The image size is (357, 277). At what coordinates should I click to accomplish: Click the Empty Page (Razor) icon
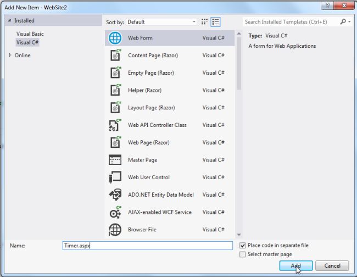115,73
